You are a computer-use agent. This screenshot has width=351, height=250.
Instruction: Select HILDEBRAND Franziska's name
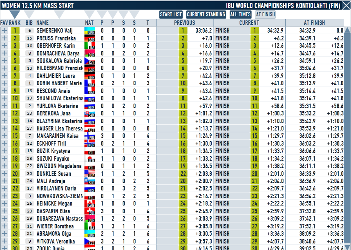tap(60, 68)
